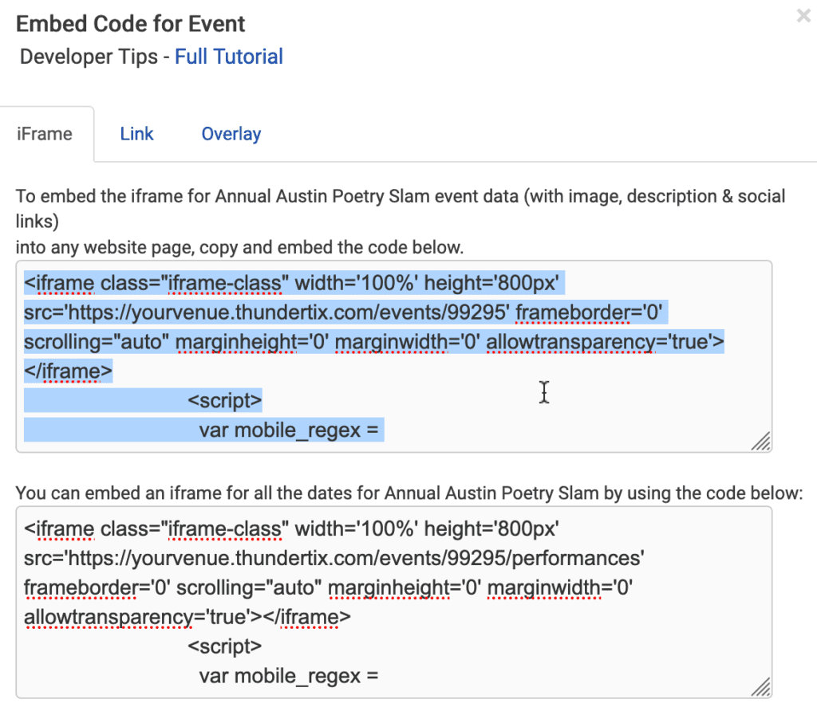The width and height of the screenshot is (817, 715).
Task: Click the 'frameborder' word in the first code box
Action: [571, 312]
